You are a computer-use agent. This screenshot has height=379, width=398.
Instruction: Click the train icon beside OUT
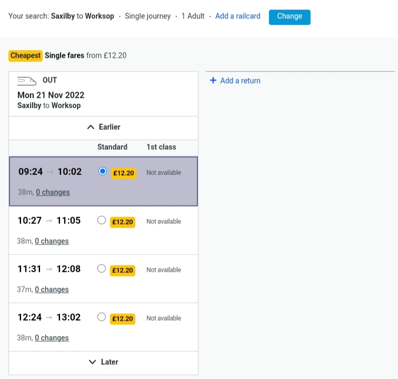[x=27, y=81]
